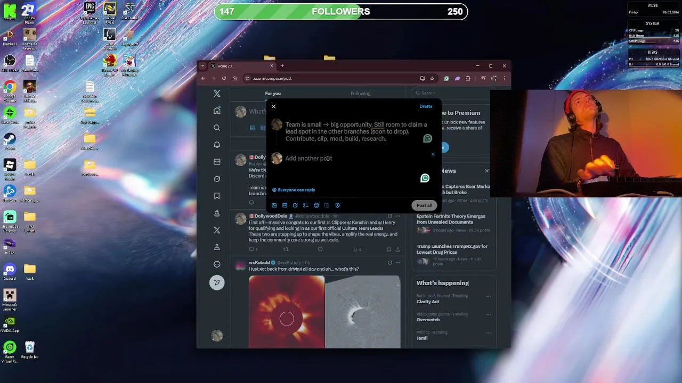The image size is (682, 383).
Task: Open Grok in X sidebar
Action: click(217, 179)
